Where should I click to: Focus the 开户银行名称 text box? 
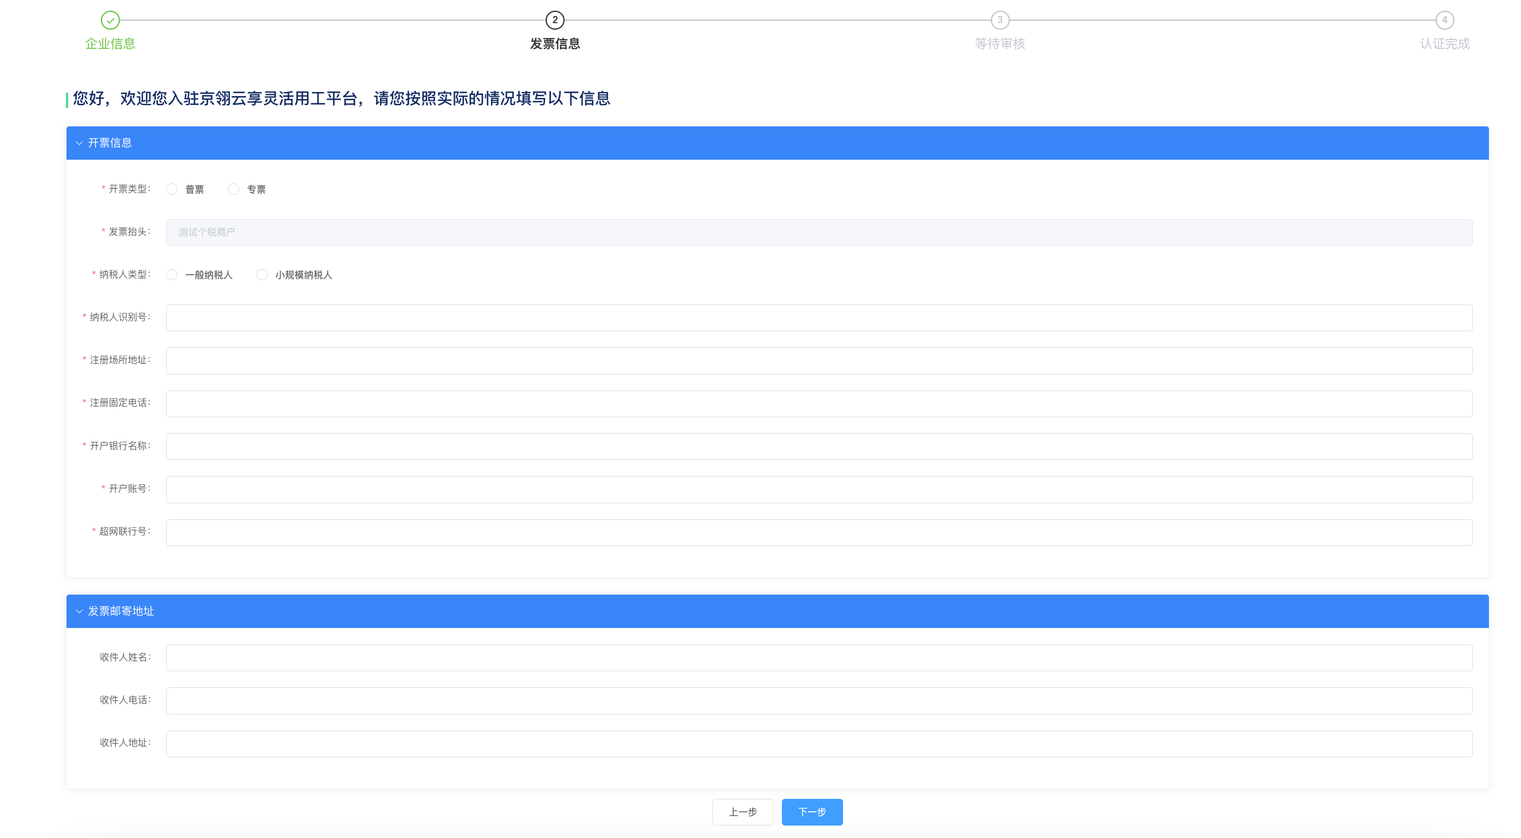pos(819,446)
